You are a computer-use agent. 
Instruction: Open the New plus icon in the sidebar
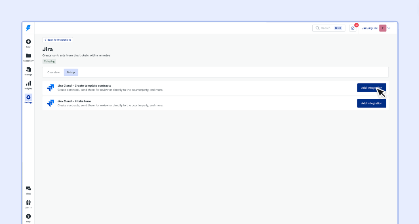click(28, 41)
